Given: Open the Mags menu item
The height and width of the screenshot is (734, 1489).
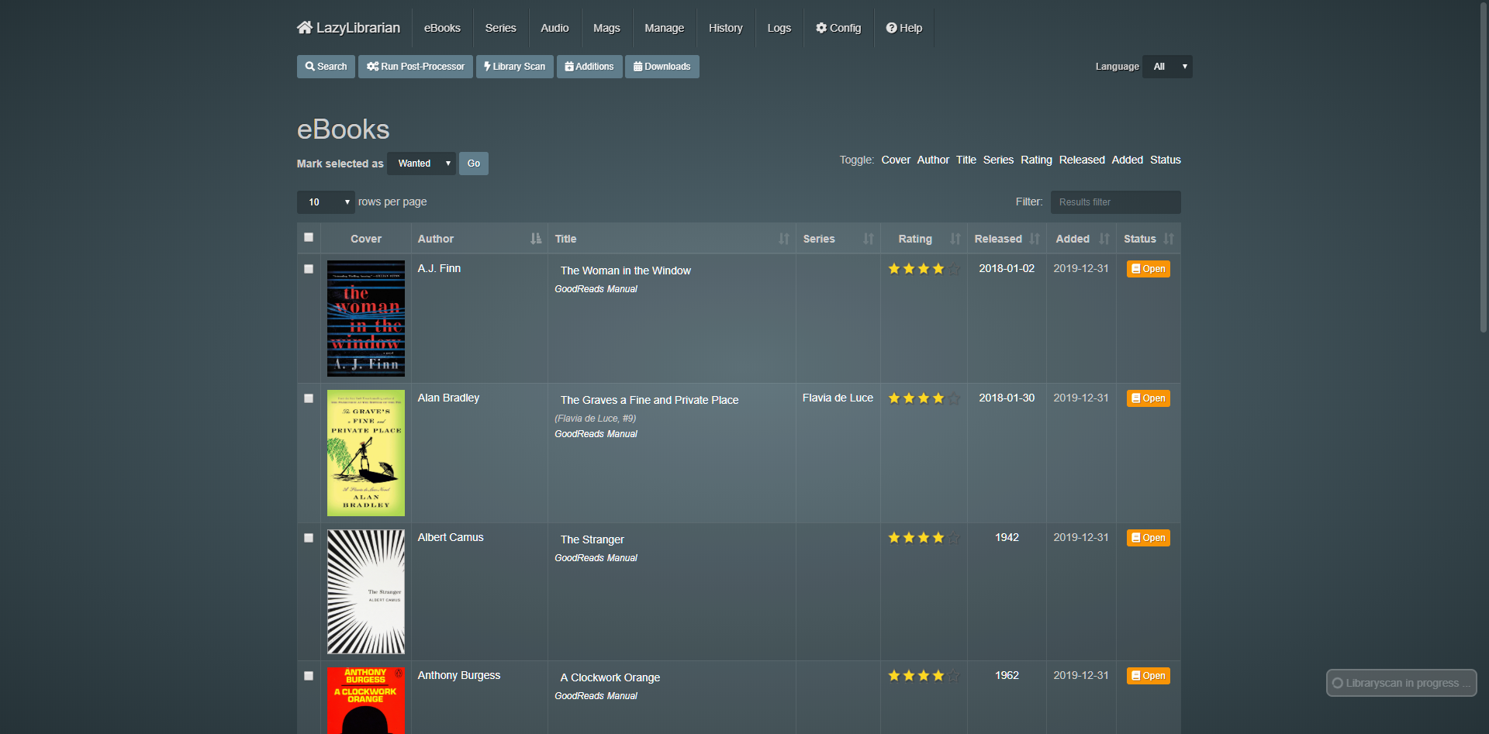Looking at the screenshot, I should coord(606,28).
